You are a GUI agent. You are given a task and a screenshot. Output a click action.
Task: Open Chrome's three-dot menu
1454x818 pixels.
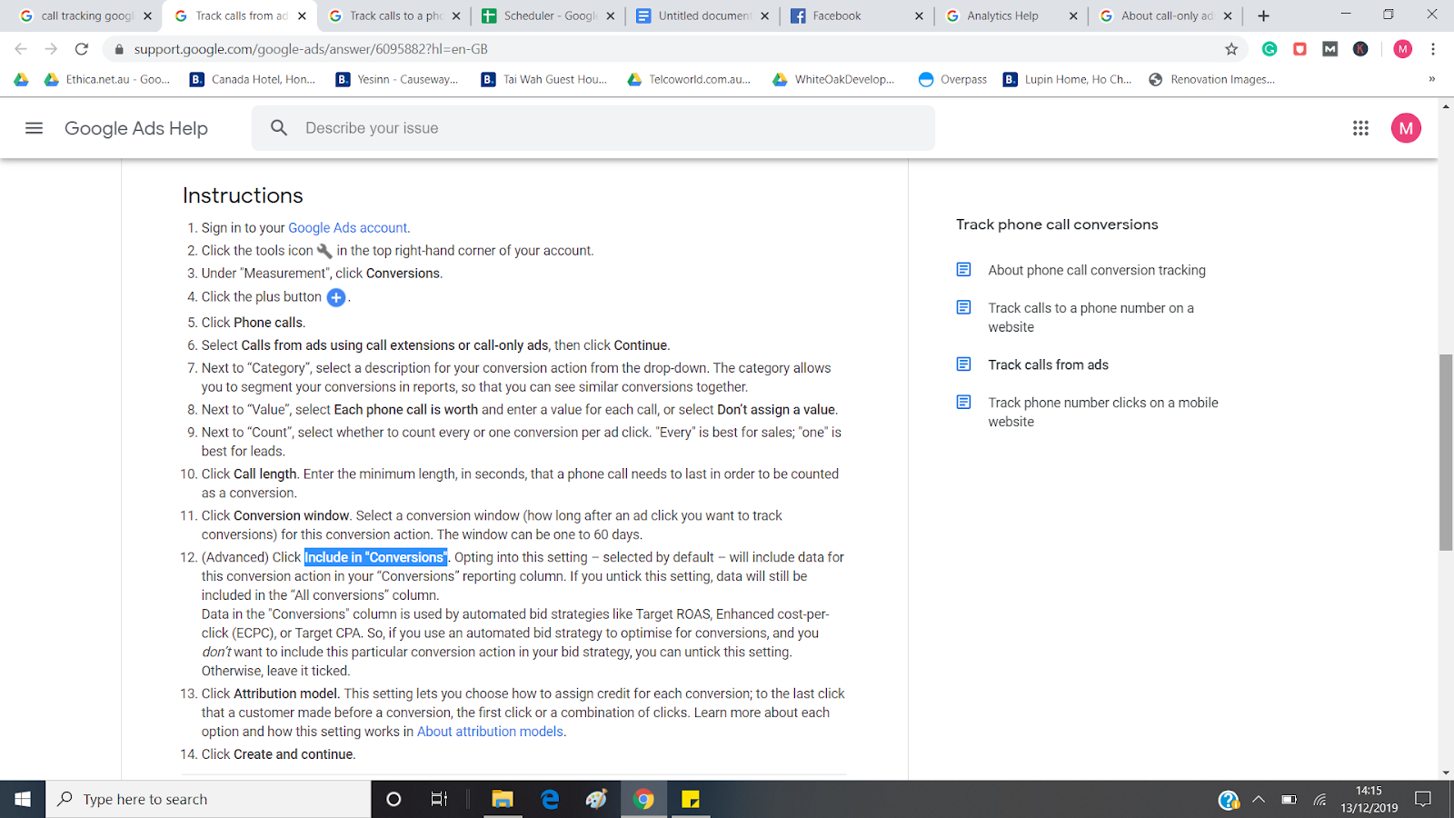coord(1433,49)
